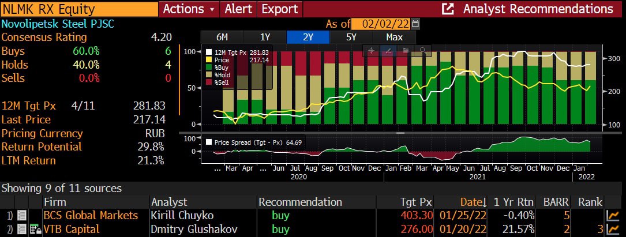Screen dimensions: 626x237
Task: Sort table by Rank column header
Action: [x=590, y=202]
